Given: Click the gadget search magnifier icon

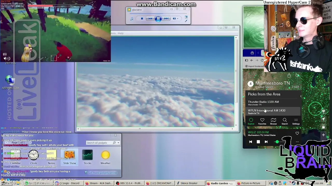Looking at the screenshot, I should pos(114,143).
